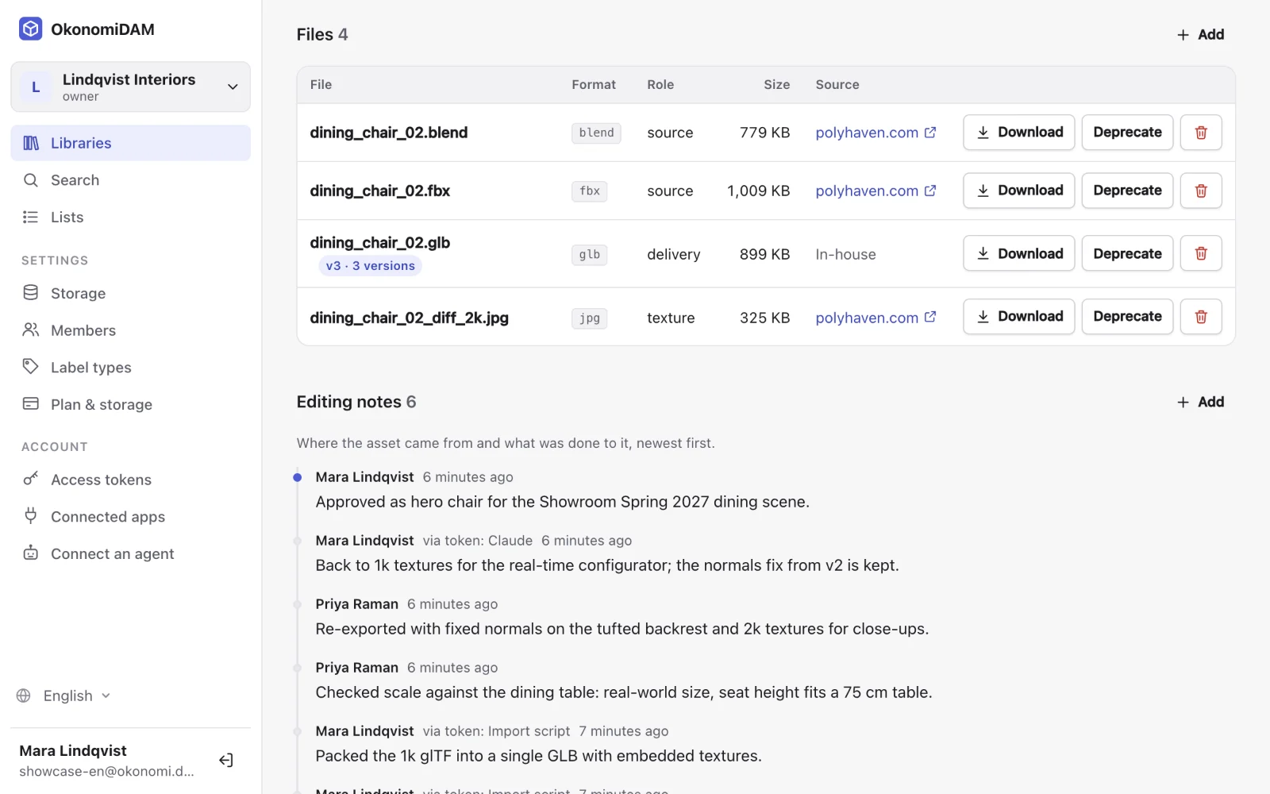This screenshot has width=1270, height=794.
Task: Click the Members people icon
Action: pos(31,330)
